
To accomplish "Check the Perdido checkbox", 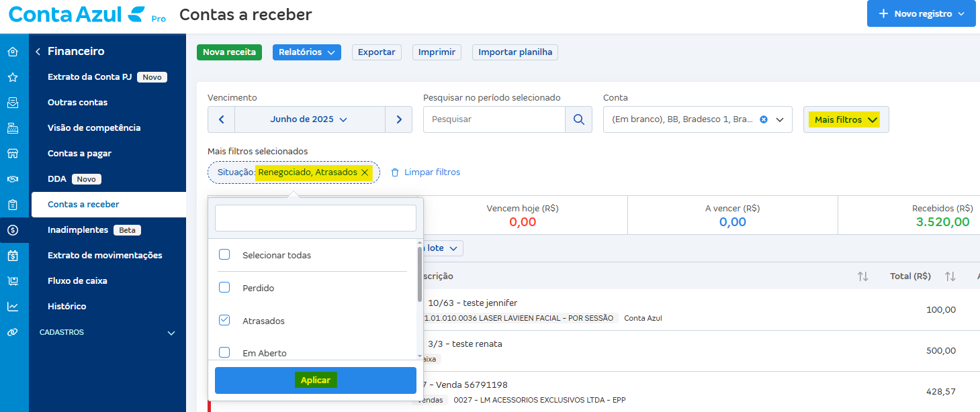I will (x=224, y=287).
